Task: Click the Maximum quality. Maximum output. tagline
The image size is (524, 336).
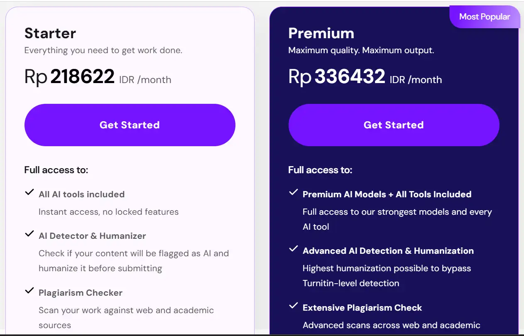Action: pyautogui.click(x=361, y=51)
